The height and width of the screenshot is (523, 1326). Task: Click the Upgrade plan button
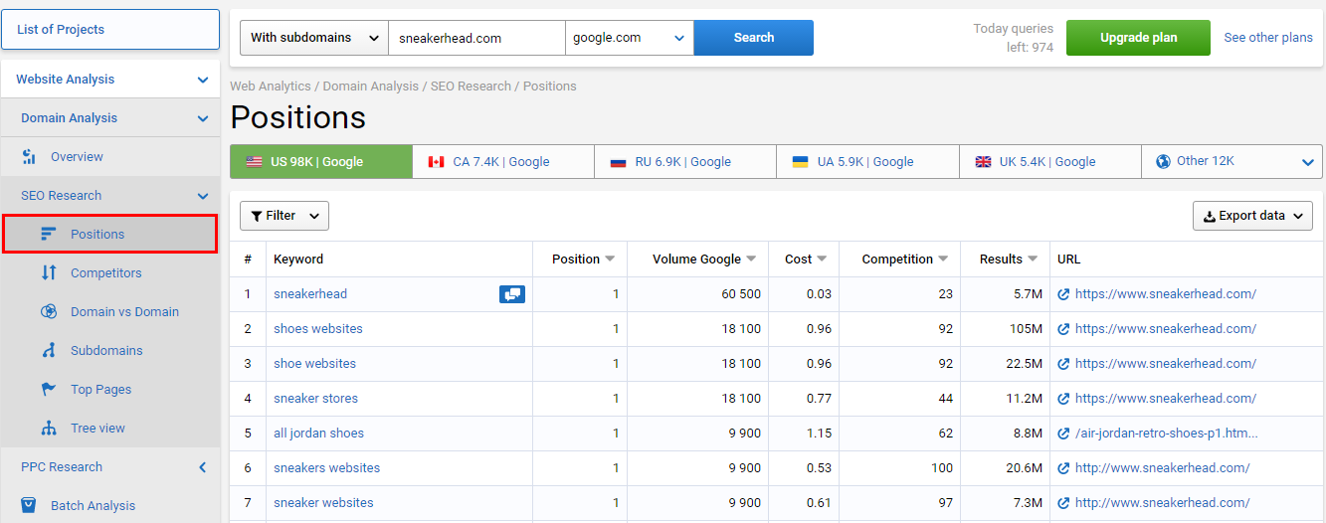pyautogui.click(x=1138, y=38)
